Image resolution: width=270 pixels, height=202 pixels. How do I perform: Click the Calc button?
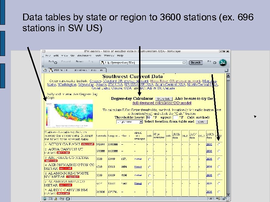201,122
